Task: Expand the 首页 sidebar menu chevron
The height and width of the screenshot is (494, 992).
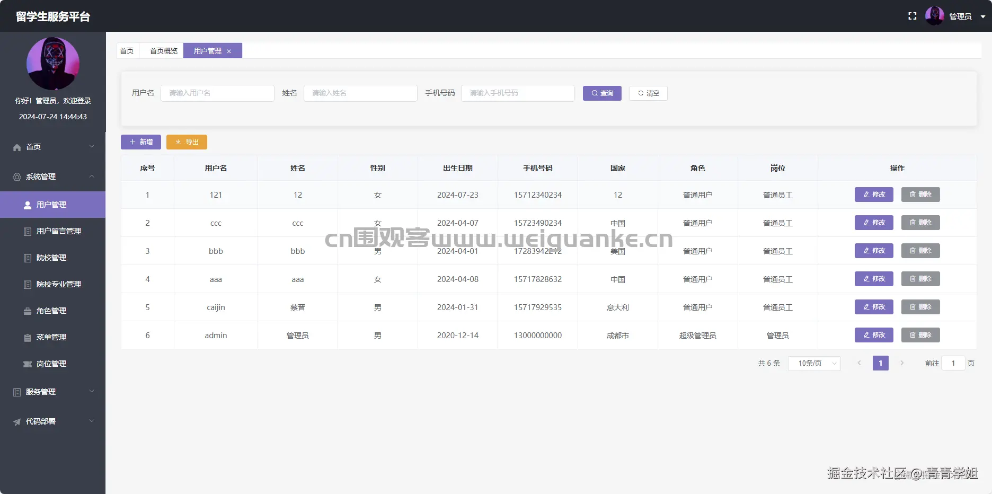Action: [x=92, y=147]
